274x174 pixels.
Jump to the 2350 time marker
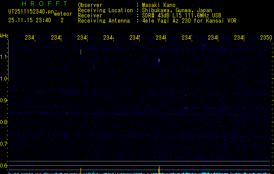click(266, 38)
